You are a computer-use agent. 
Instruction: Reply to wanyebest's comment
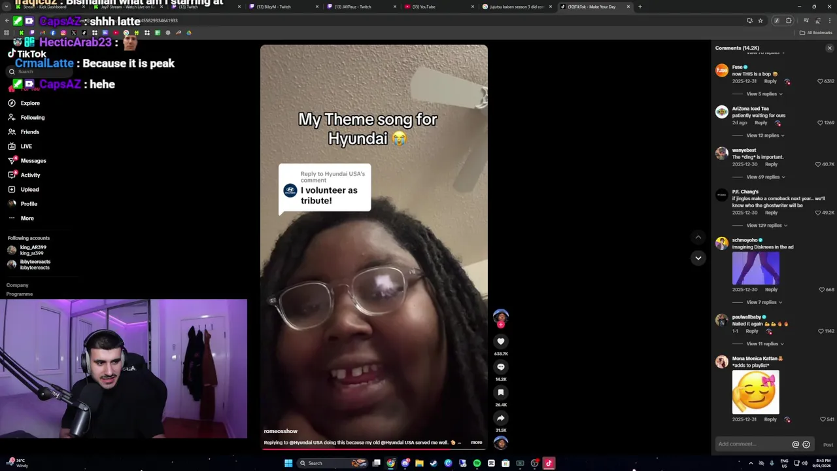click(x=771, y=164)
